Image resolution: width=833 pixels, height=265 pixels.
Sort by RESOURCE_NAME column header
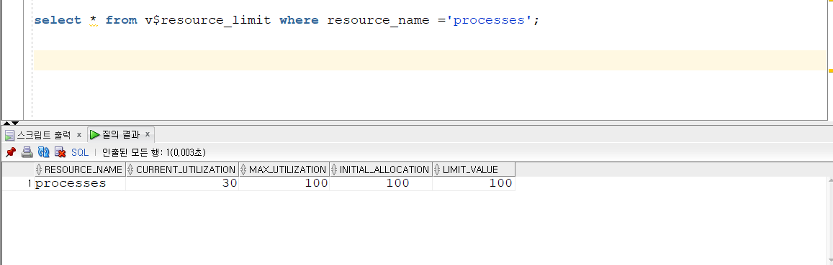click(x=80, y=169)
